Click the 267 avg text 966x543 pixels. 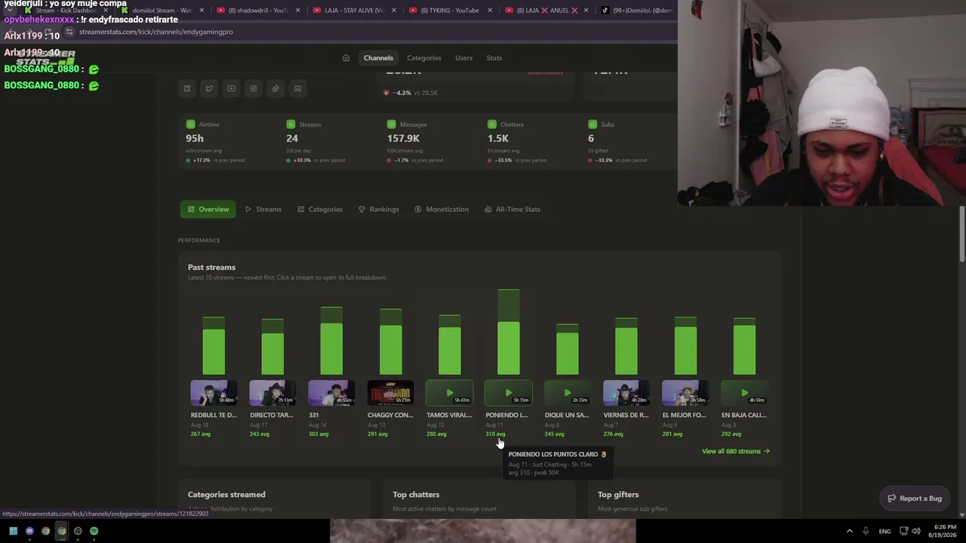(x=201, y=434)
